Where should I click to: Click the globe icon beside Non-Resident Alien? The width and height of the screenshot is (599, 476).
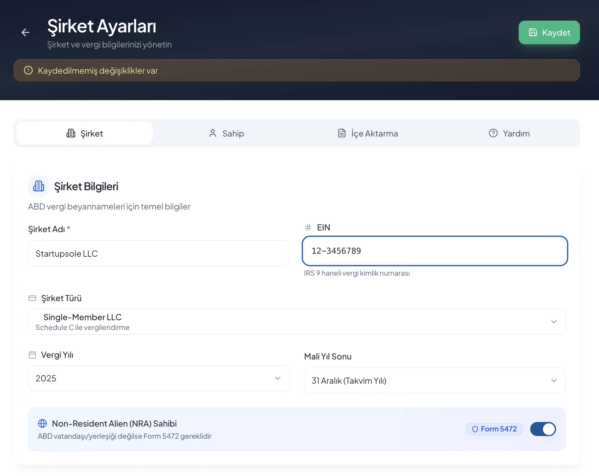[43, 423]
